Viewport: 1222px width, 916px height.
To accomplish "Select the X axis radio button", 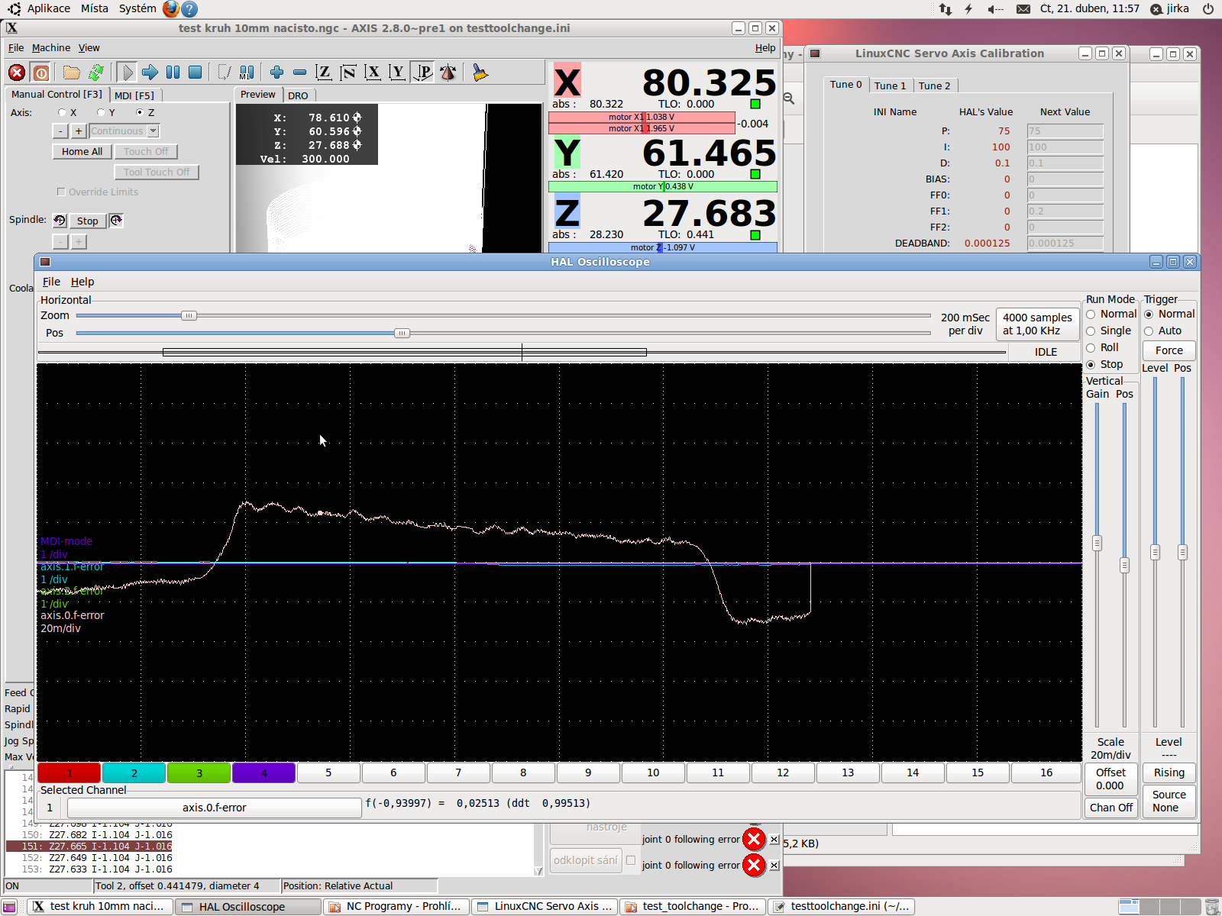I will 63,112.
